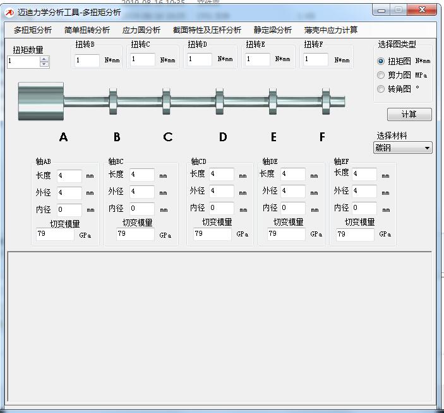
Task: Edit the 轴DE 内径 field
Action: 293,208
